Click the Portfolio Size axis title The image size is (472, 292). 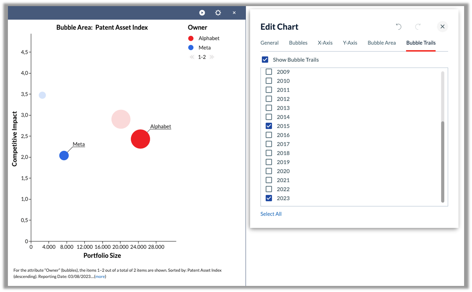click(x=102, y=255)
